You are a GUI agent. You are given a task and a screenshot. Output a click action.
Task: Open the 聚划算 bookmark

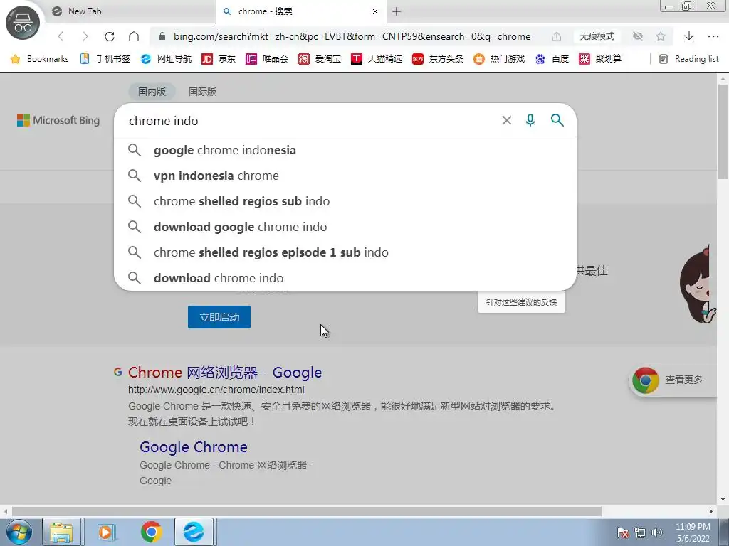[x=600, y=59]
